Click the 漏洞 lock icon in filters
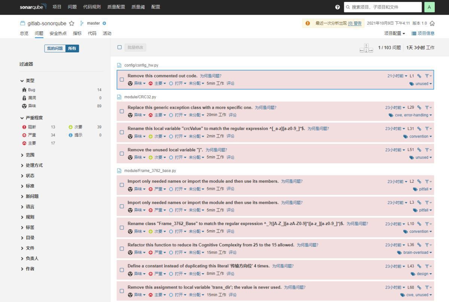The height and width of the screenshot is (302, 449). click(24, 98)
